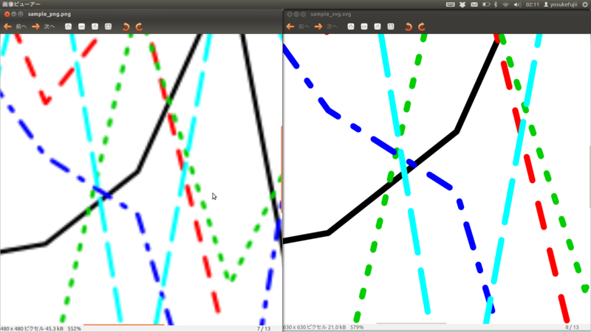Go to next image in sample_png.png window
Image resolution: width=591 pixels, height=332 pixels.
35,27
